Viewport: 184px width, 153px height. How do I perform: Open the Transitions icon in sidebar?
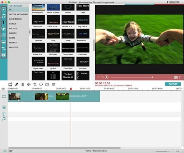pos(4,48)
